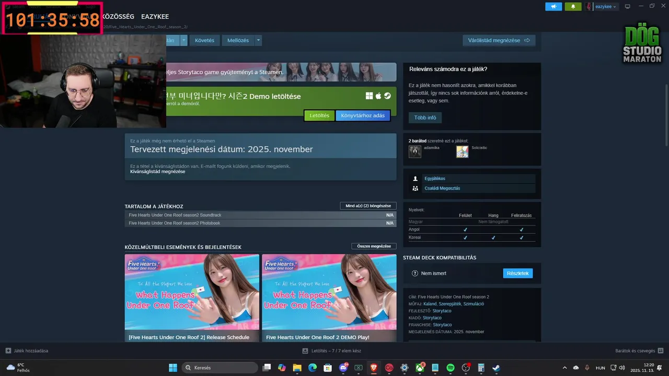Open the wishlist button dropdown arrow
The height and width of the screenshot is (376, 669).
(x=183, y=40)
